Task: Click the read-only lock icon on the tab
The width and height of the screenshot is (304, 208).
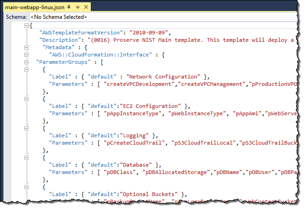Action: point(69,8)
